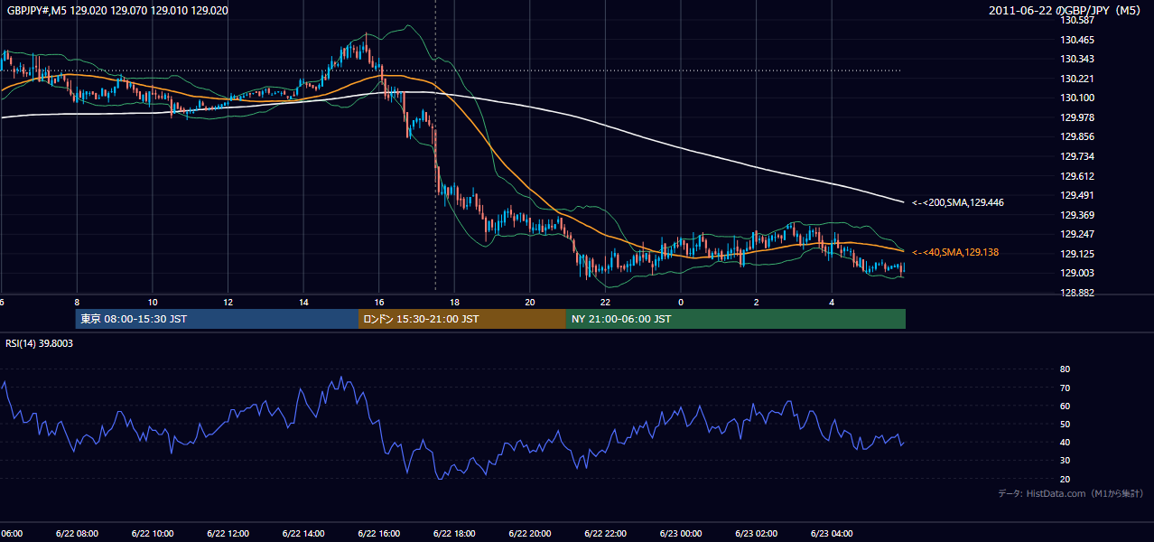Click price axis value 130.343
This screenshot has height=542, width=1154.
pyautogui.click(x=1077, y=59)
